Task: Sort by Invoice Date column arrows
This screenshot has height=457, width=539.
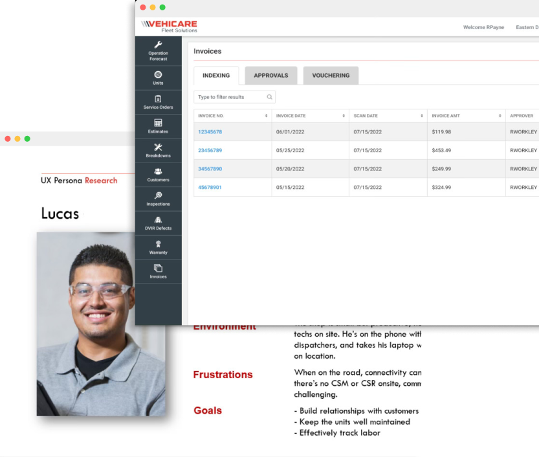Action: 344,116
